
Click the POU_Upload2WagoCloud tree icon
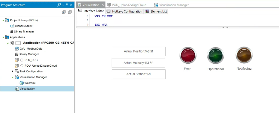[17, 66]
